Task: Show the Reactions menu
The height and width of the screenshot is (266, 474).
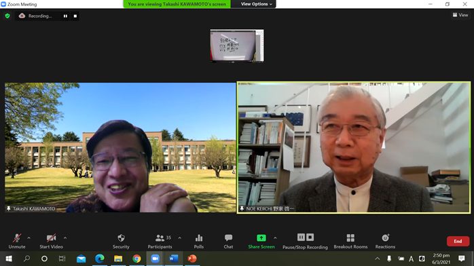Action: click(x=385, y=242)
